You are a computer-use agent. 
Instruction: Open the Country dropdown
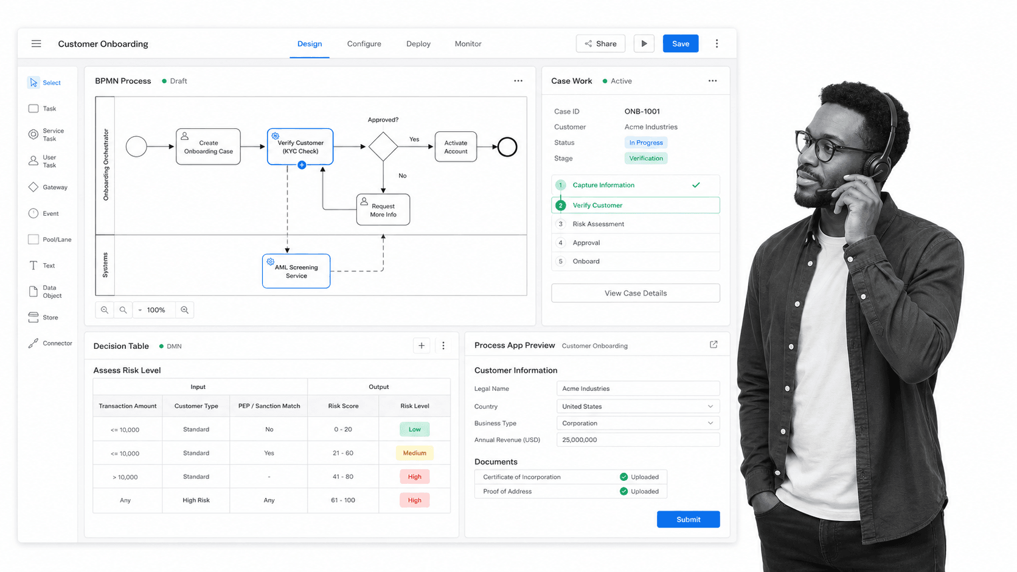coord(638,406)
